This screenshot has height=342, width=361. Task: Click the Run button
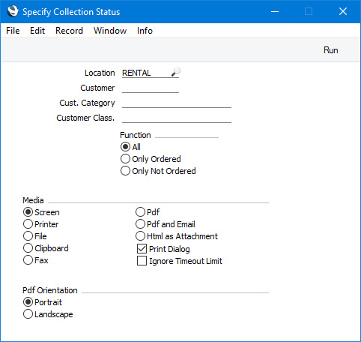[x=330, y=50]
